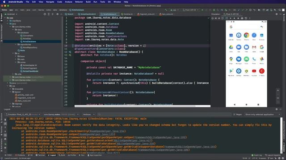
Task: Open Gmail app in emulator
Action: click(x=254, y=47)
